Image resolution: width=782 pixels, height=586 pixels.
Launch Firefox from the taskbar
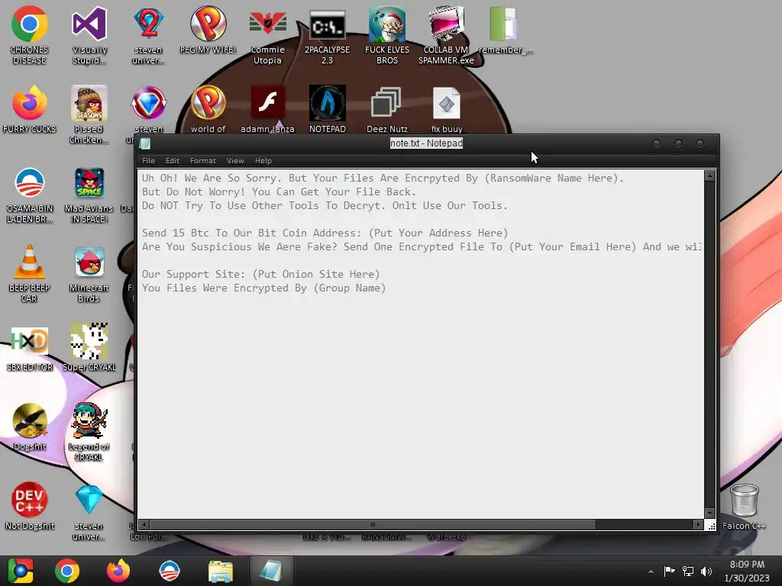click(118, 571)
